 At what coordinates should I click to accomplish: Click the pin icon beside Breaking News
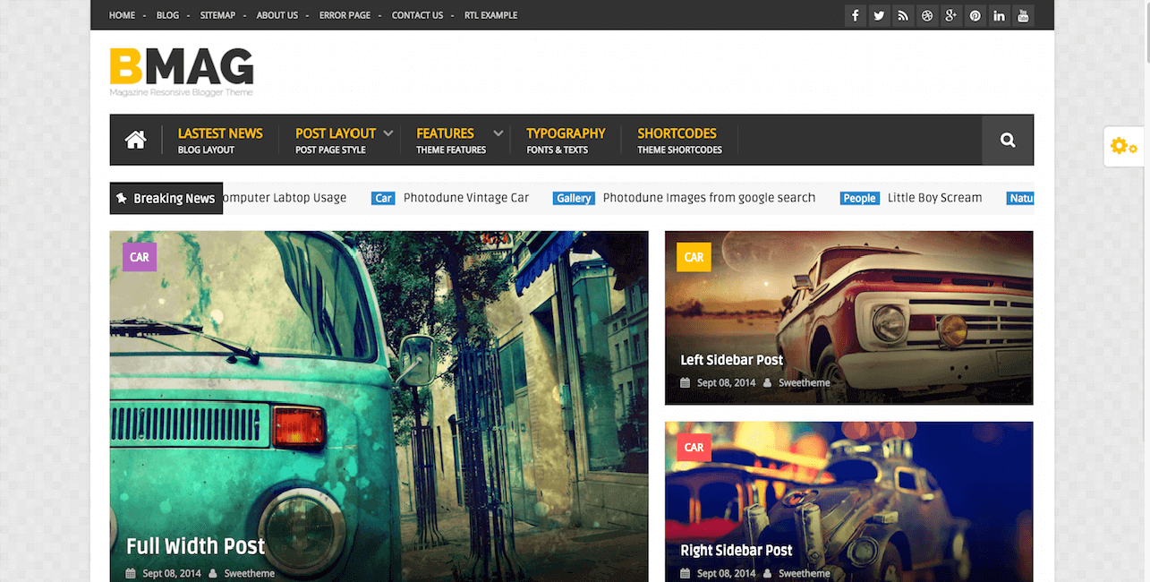121,198
